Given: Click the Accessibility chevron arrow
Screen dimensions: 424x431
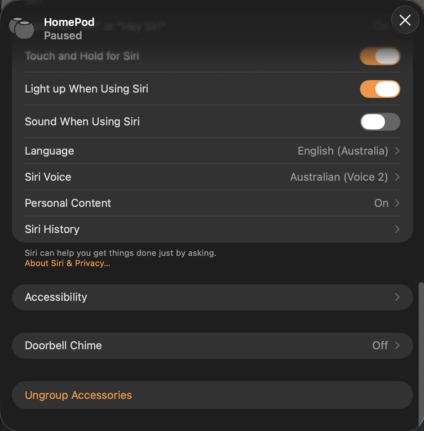Looking at the screenshot, I should (397, 297).
